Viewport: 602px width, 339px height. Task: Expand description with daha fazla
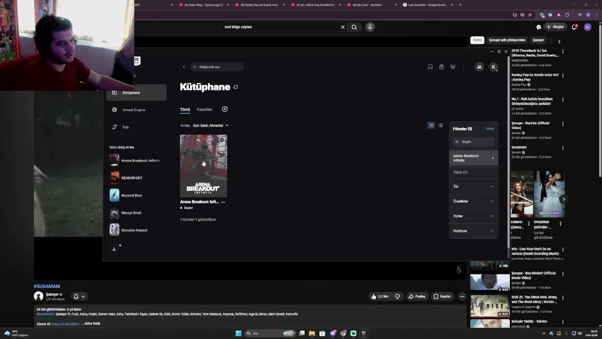click(92, 324)
